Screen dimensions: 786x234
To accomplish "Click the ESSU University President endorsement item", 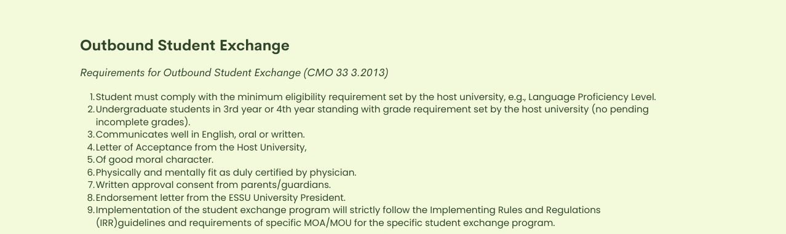I will [221, 198].
